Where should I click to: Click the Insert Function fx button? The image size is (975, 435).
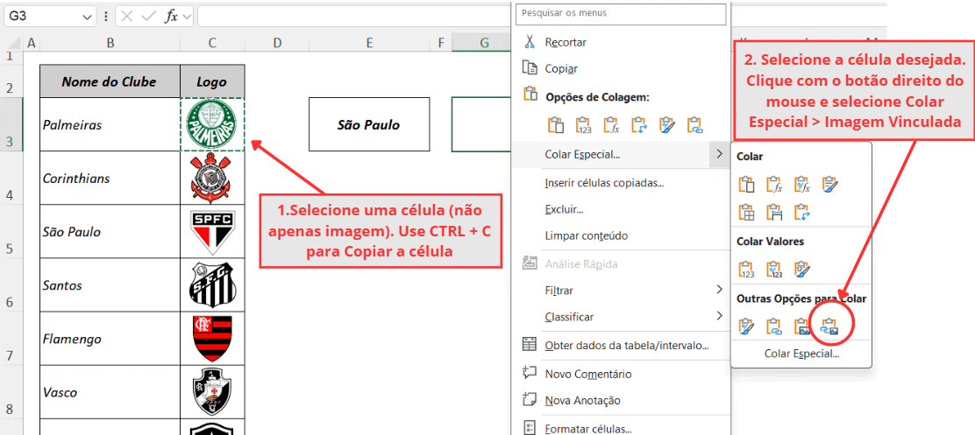[x=172, y=16]
